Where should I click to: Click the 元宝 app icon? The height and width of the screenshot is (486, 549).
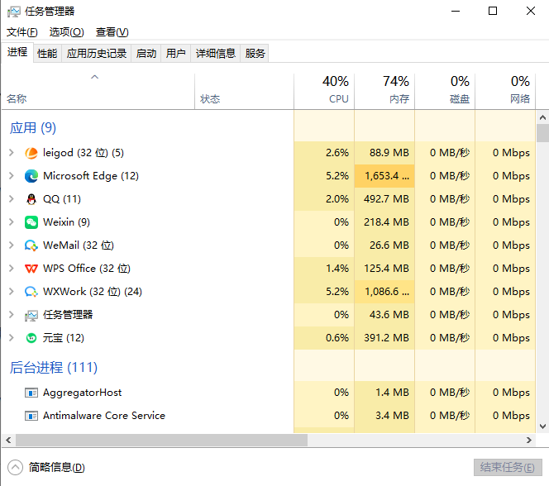coord(31,338)
